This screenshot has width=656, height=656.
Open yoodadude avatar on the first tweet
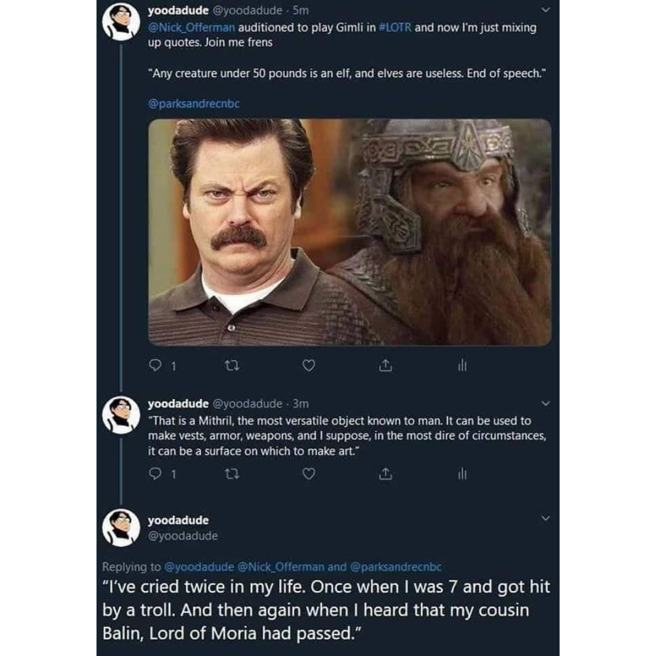point(120,22)
